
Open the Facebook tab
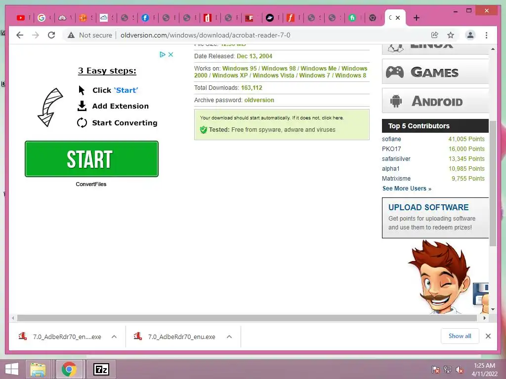pos(145,18)
